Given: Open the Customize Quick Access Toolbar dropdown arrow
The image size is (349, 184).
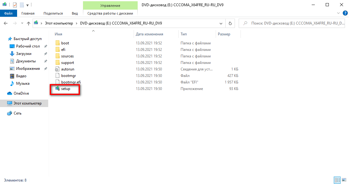Looking at the screenshot, I should click(27, 5).
